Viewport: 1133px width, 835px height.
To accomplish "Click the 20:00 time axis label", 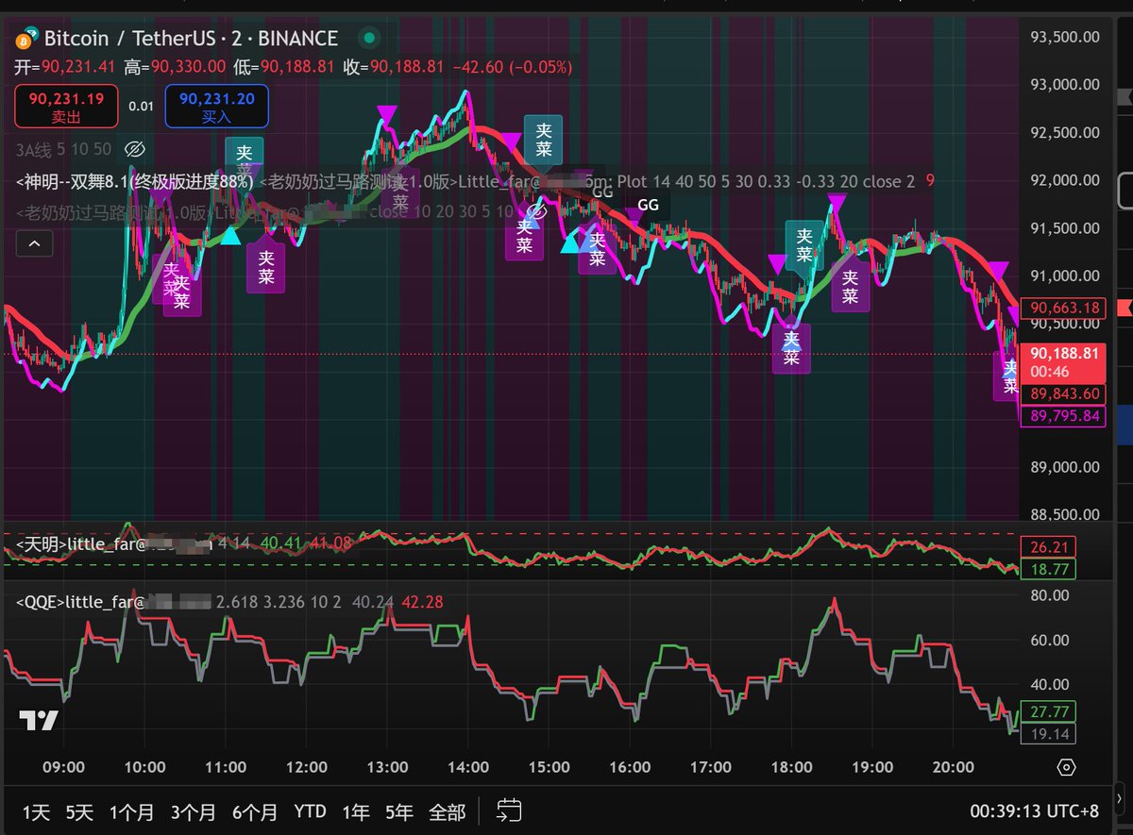I will pyautogui.click(x=952, y=767).
